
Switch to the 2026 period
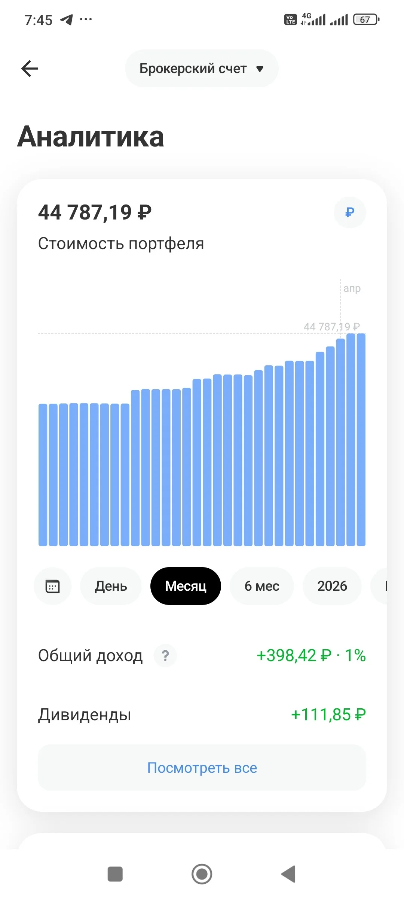(332, 586)
